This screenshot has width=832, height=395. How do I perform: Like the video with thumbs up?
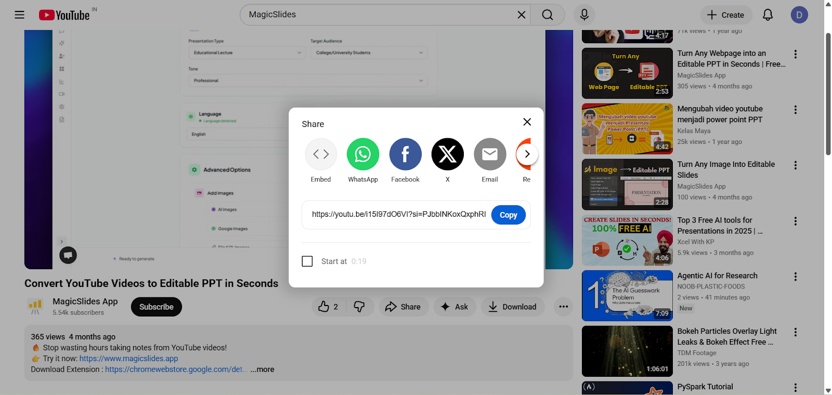[x=328, y=307]
